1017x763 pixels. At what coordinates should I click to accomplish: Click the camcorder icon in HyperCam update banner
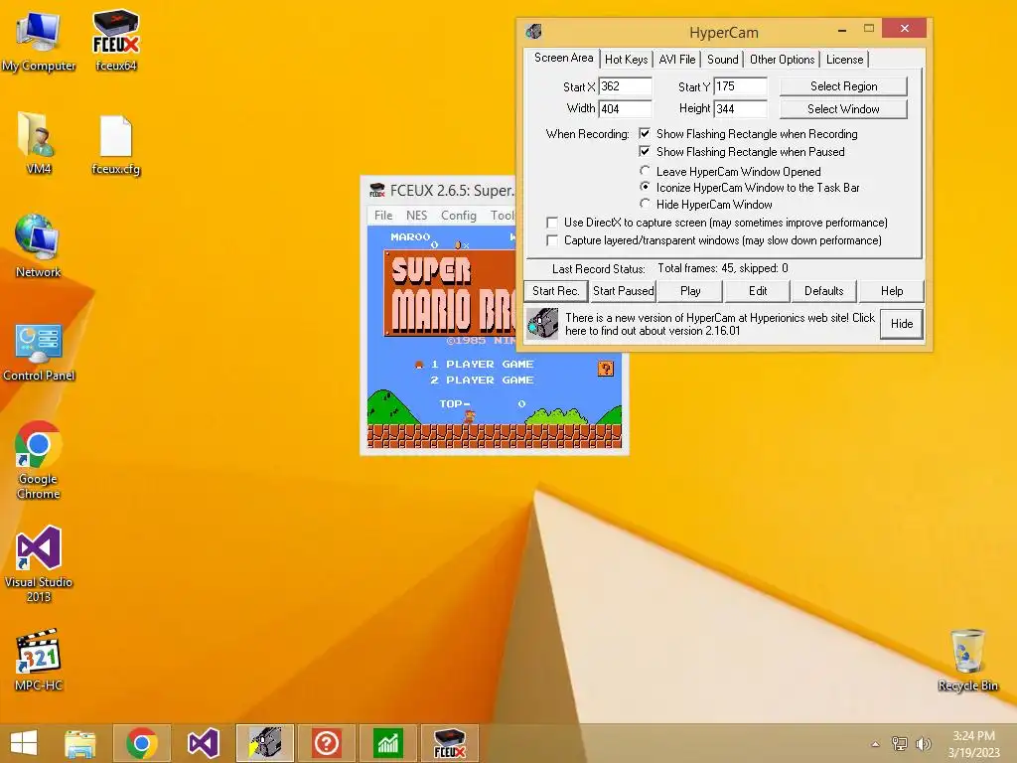click(542, 323)
